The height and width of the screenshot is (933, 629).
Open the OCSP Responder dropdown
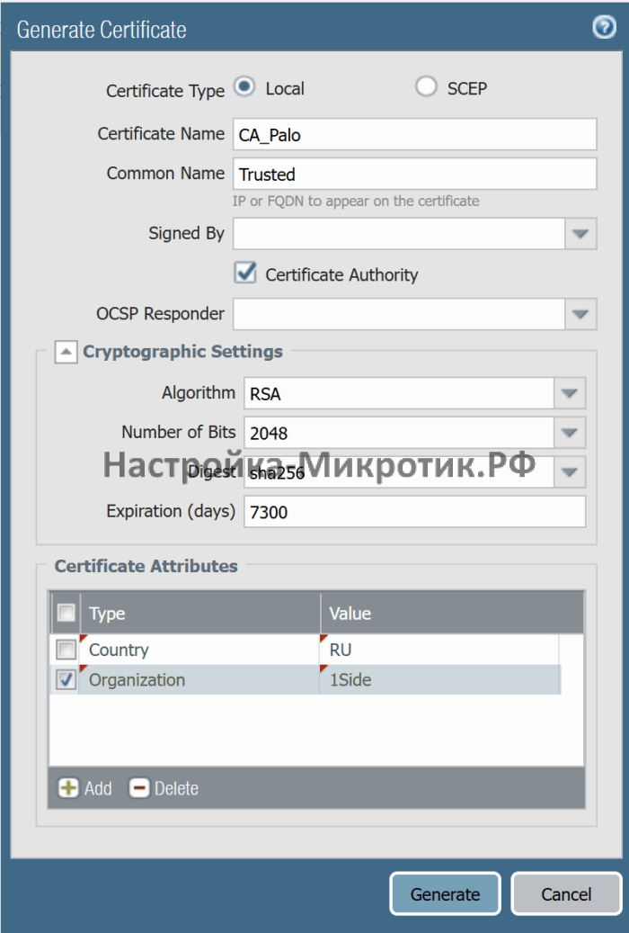[580, 314]
